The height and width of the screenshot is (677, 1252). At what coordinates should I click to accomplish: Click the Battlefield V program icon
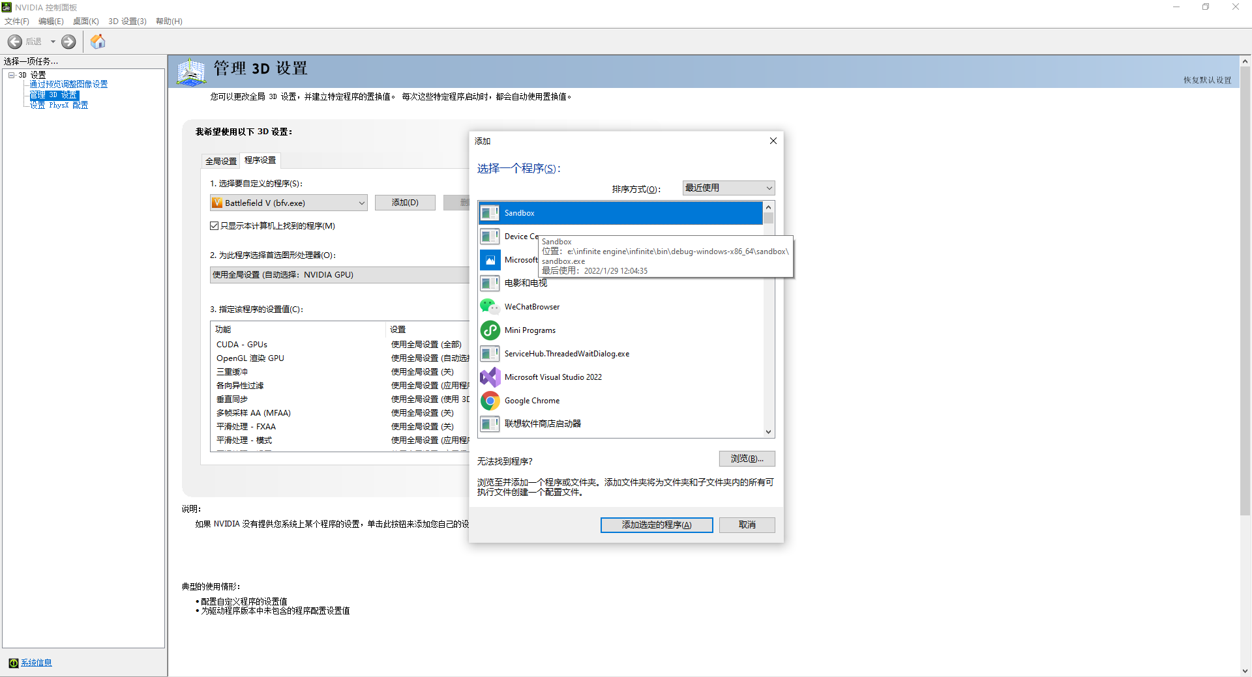click(218, 203)
